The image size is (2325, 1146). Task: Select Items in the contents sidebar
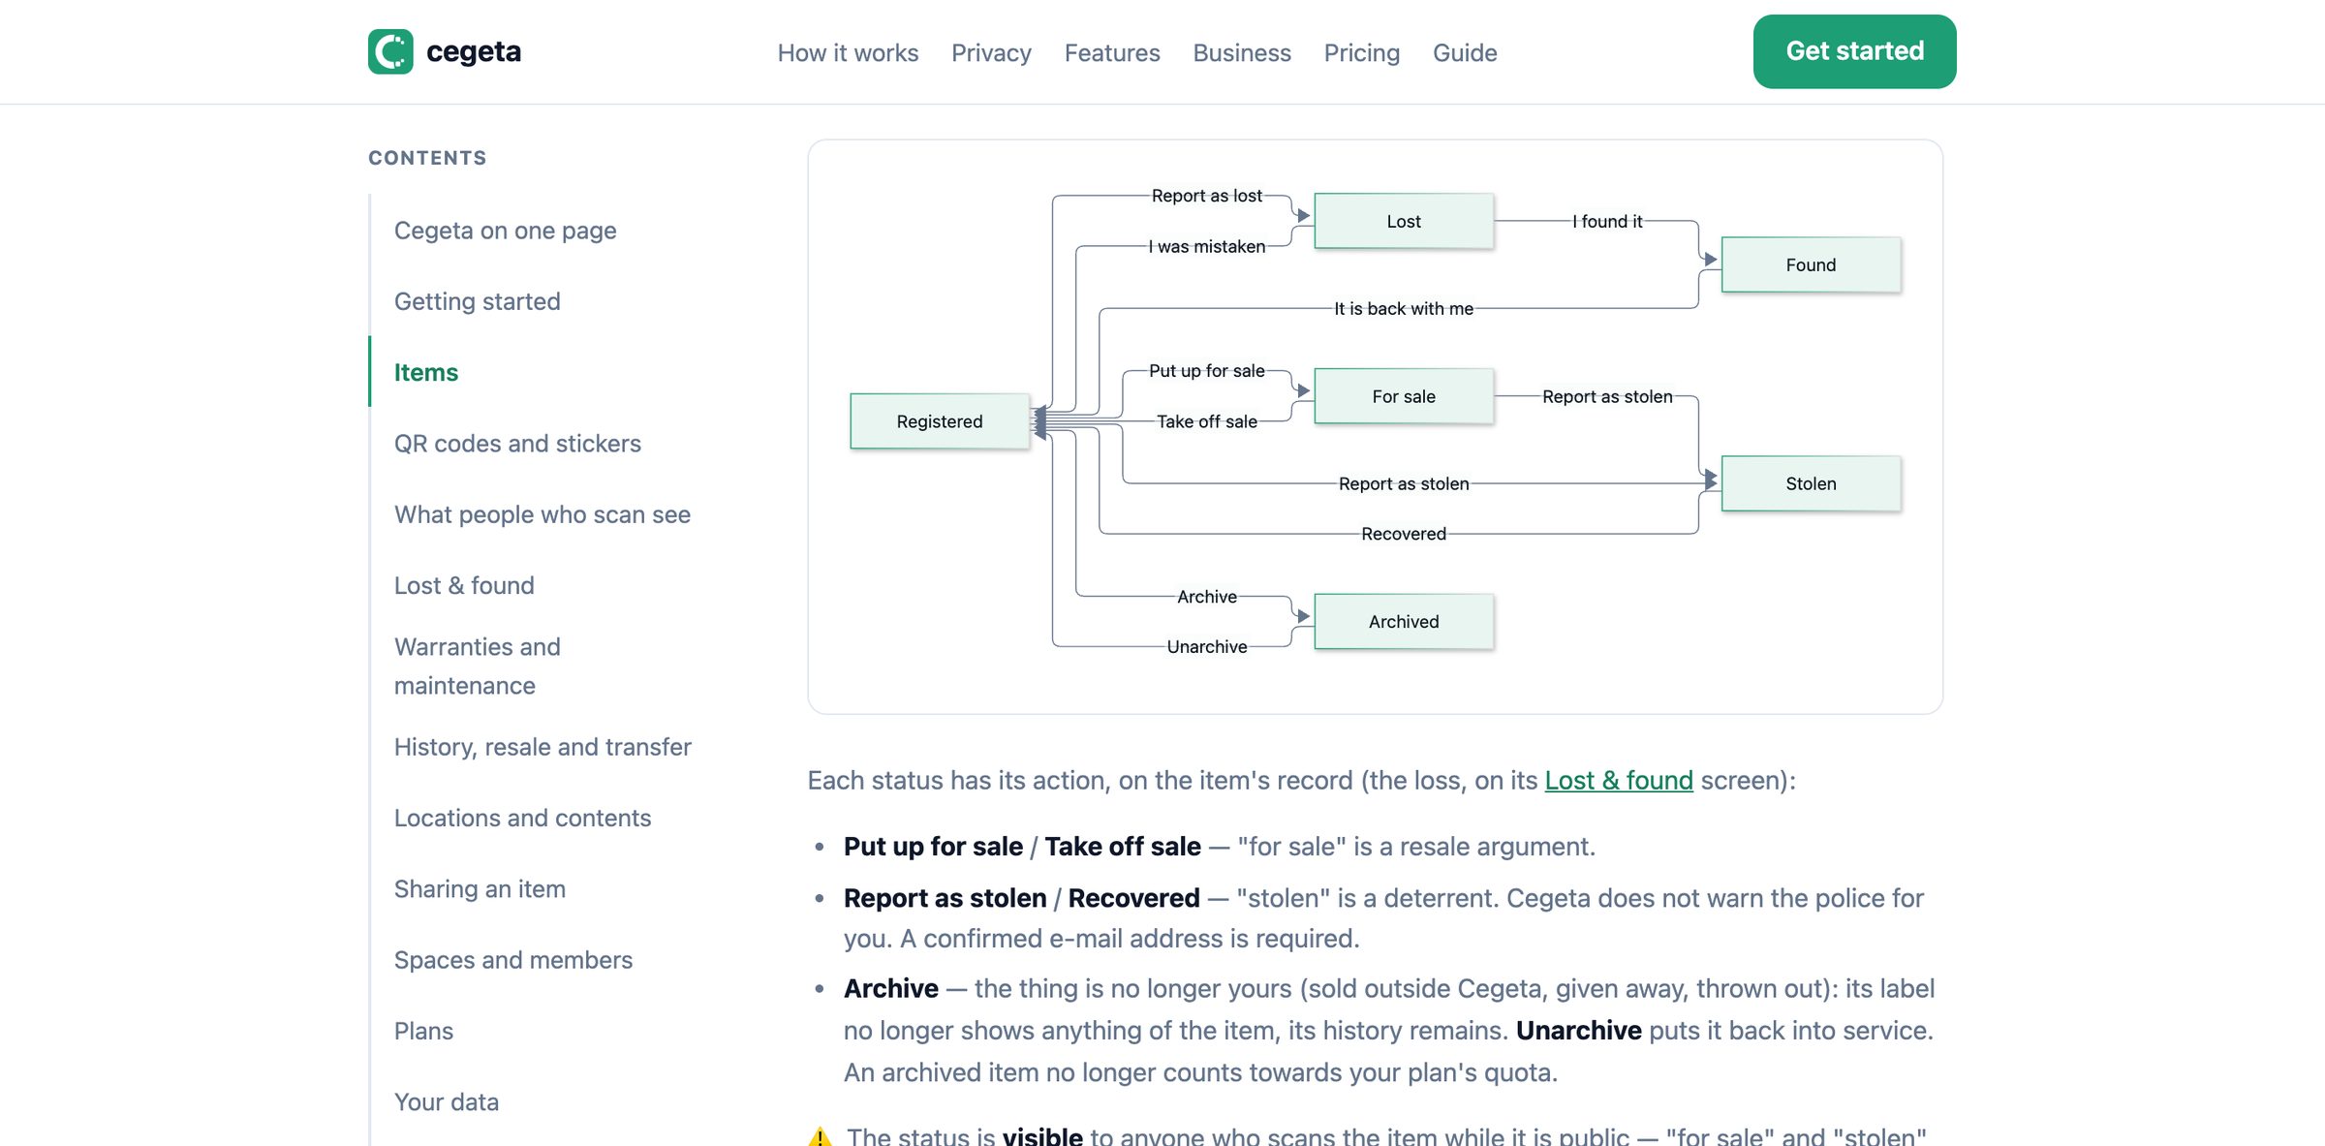tap(426, 372)
